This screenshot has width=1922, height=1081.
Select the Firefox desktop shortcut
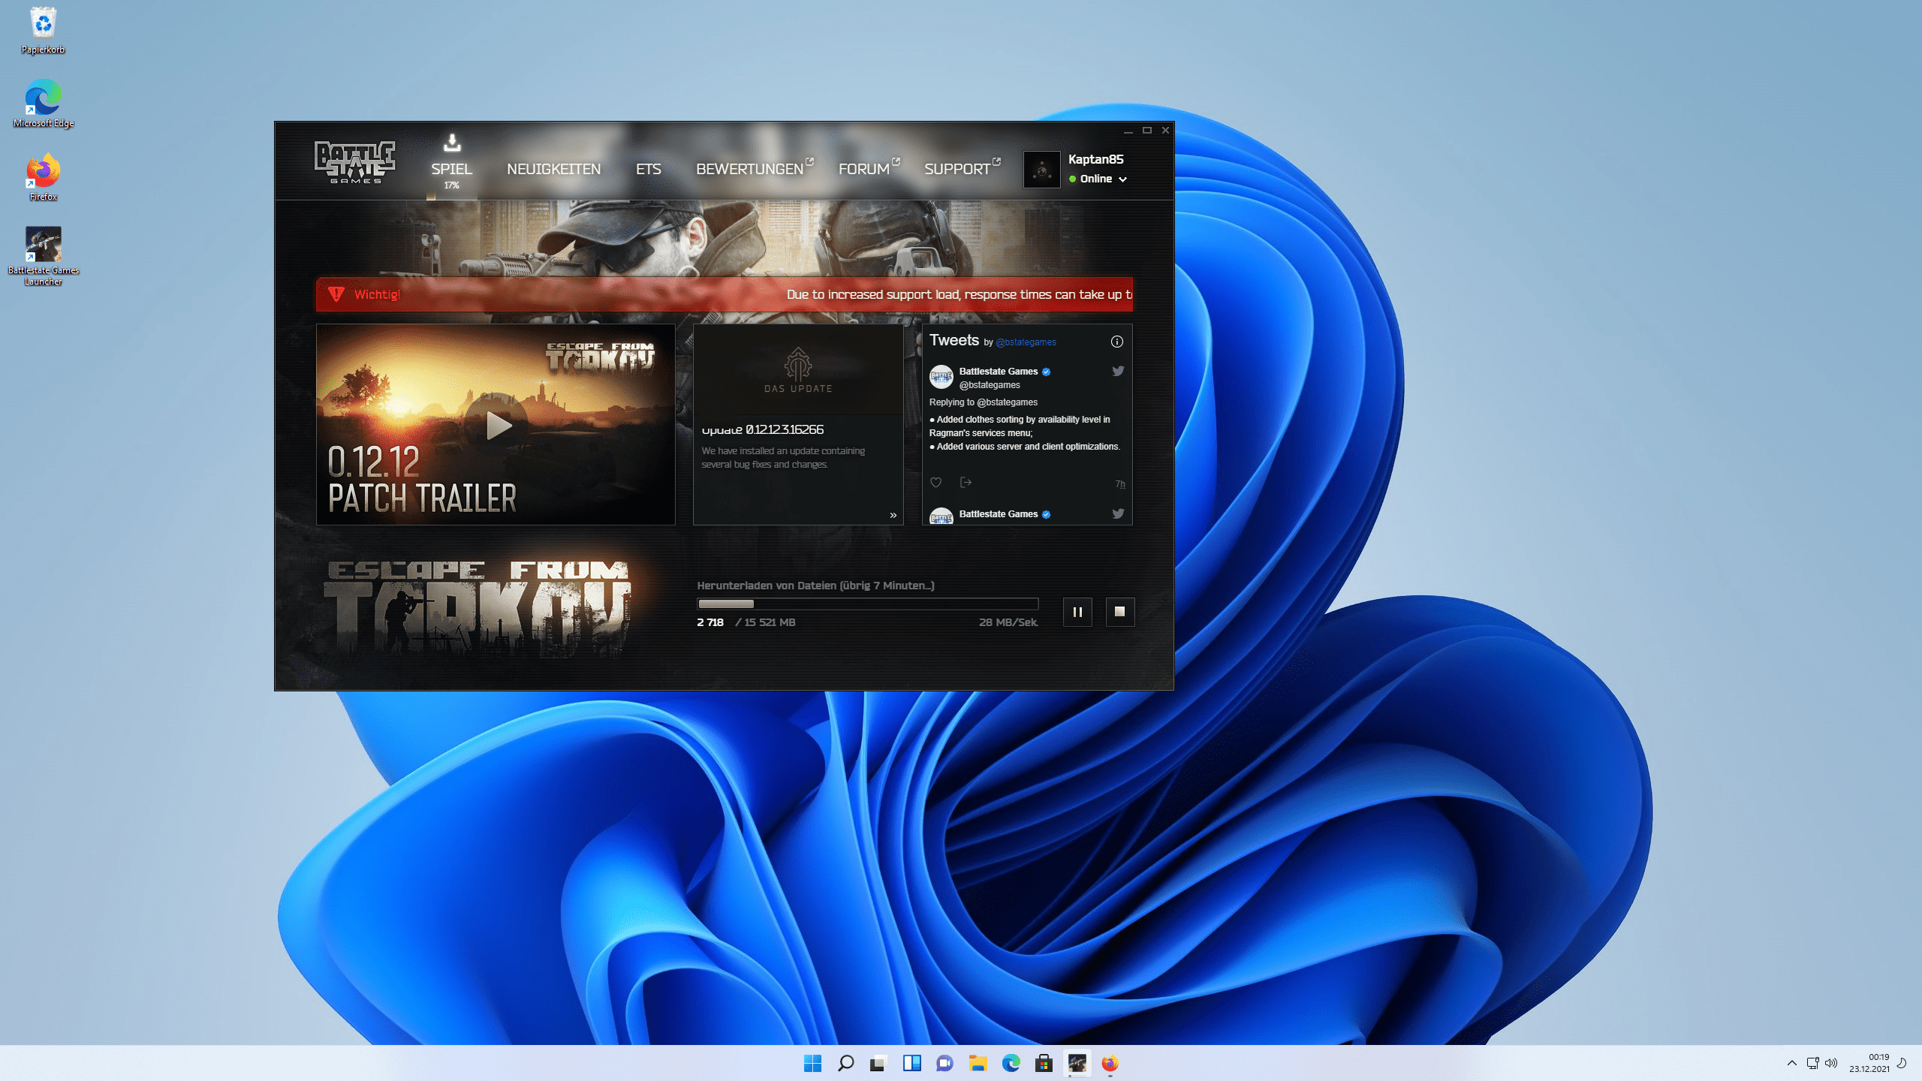pos(43,177)
